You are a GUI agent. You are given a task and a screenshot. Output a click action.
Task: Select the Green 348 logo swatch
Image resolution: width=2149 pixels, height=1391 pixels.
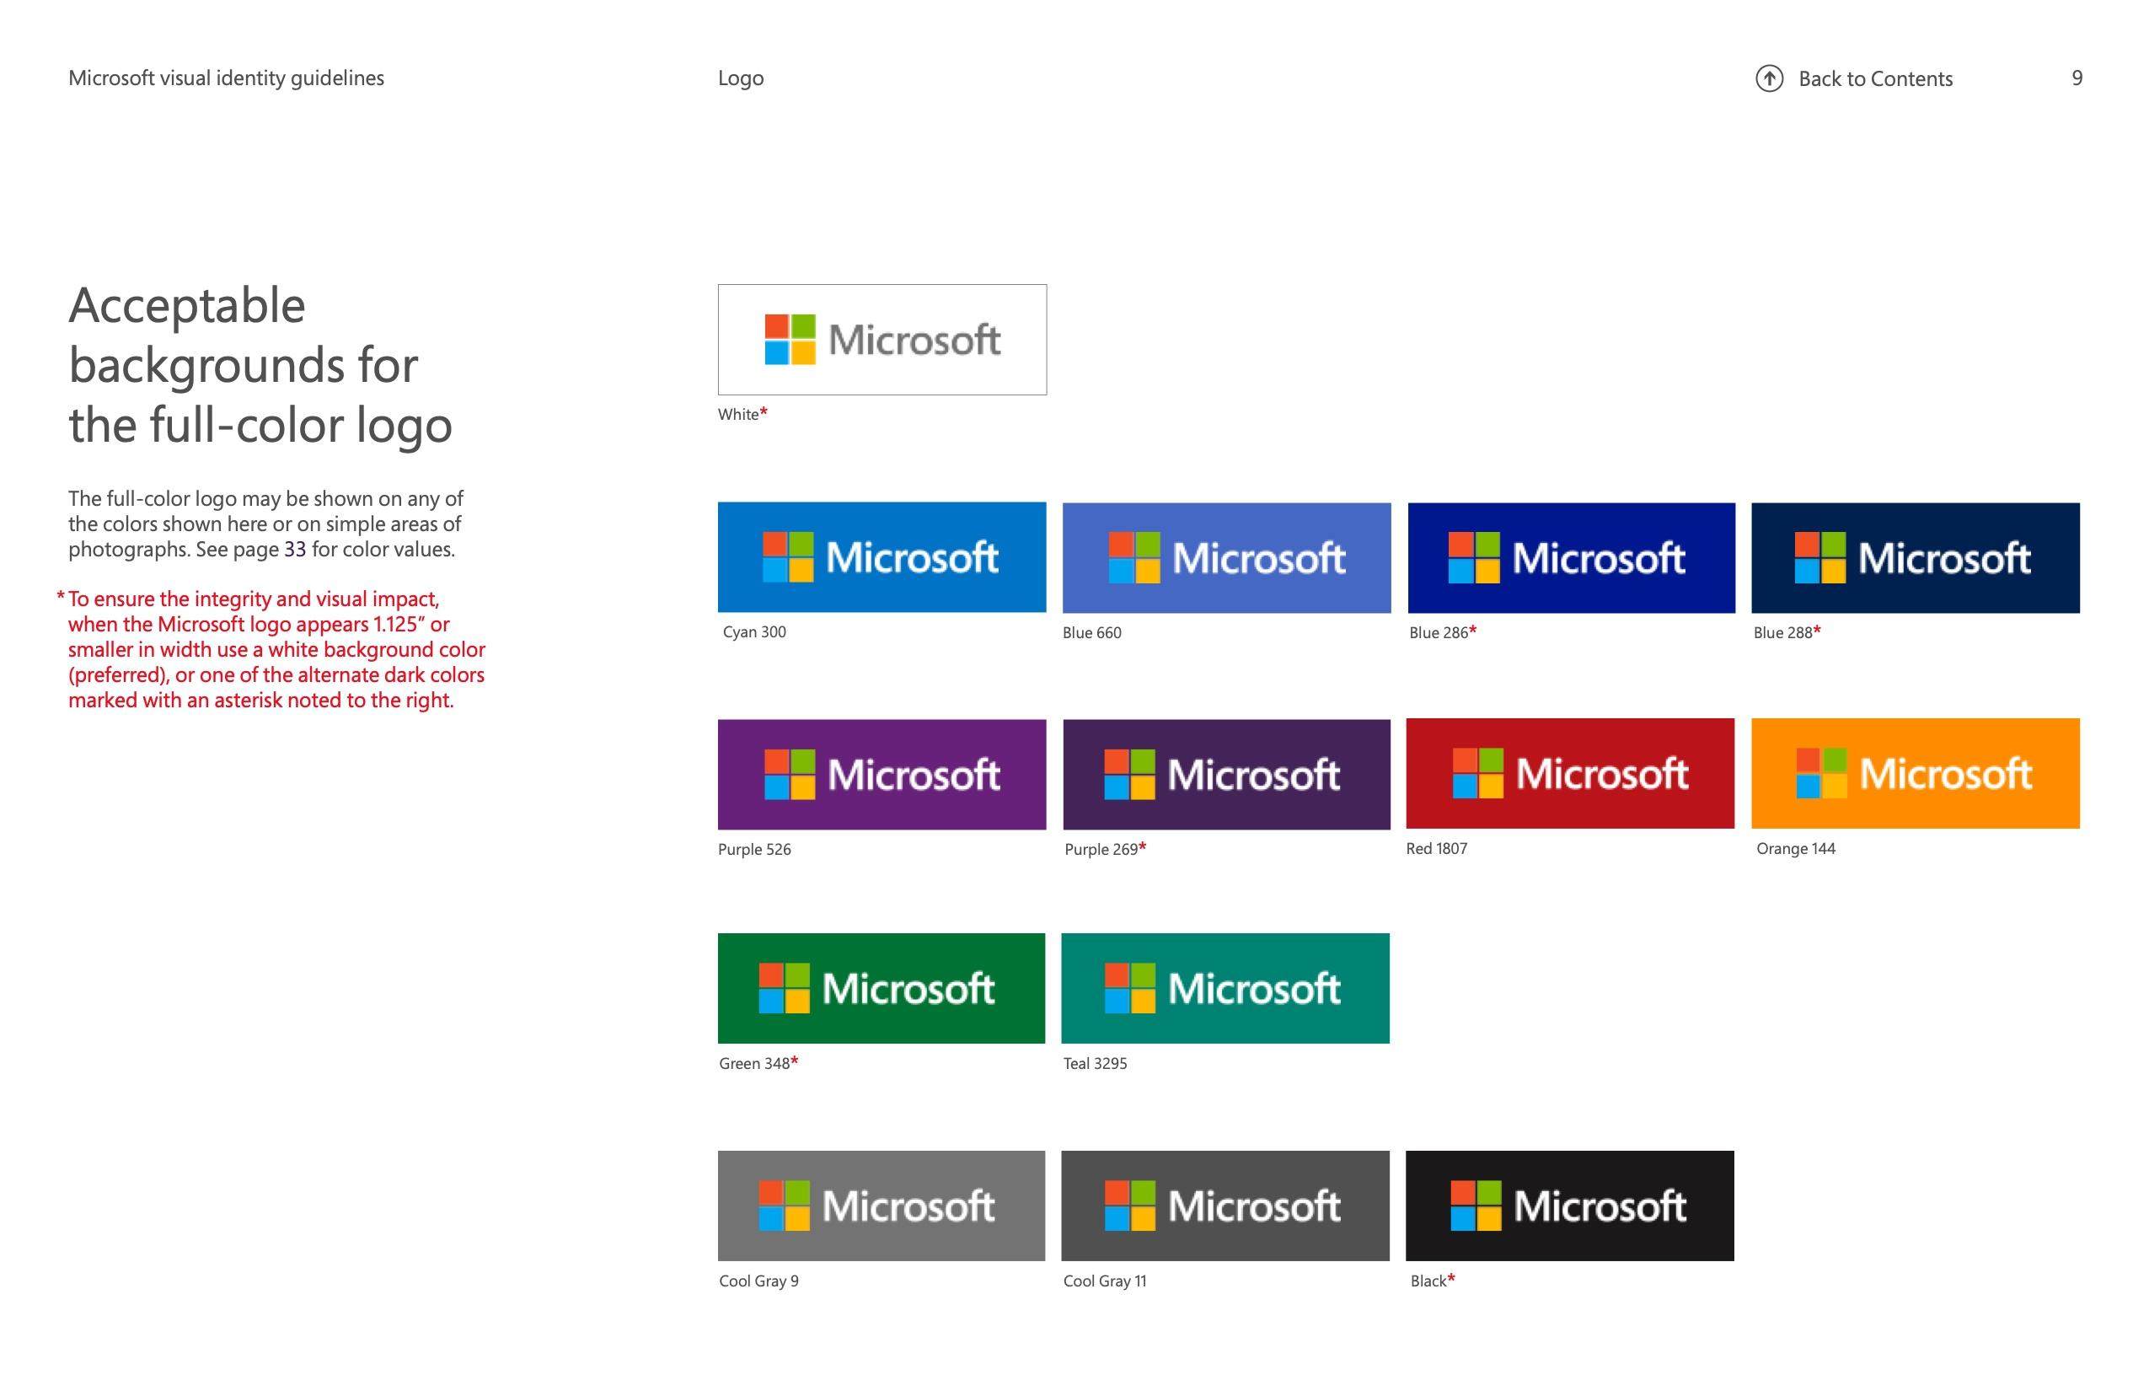(x=882, y=988)
